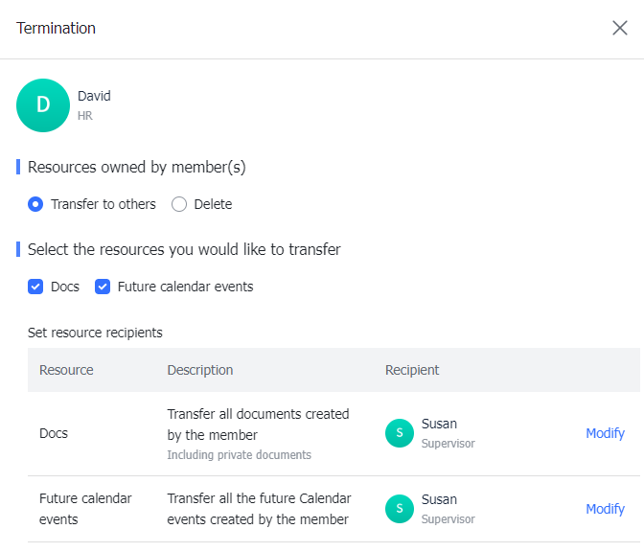Toggle the Future calendar events checkbox
This screenshot has width=644, height=552.
tap(103, 287)
